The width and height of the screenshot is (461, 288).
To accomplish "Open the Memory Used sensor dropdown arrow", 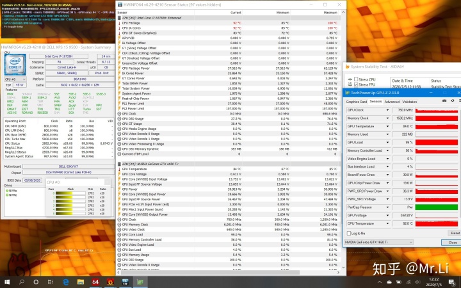I will (387, 134).
